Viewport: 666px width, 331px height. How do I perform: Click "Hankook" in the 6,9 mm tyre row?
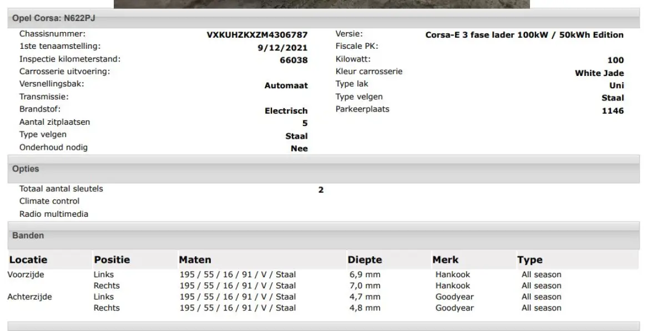pos(453,274)
